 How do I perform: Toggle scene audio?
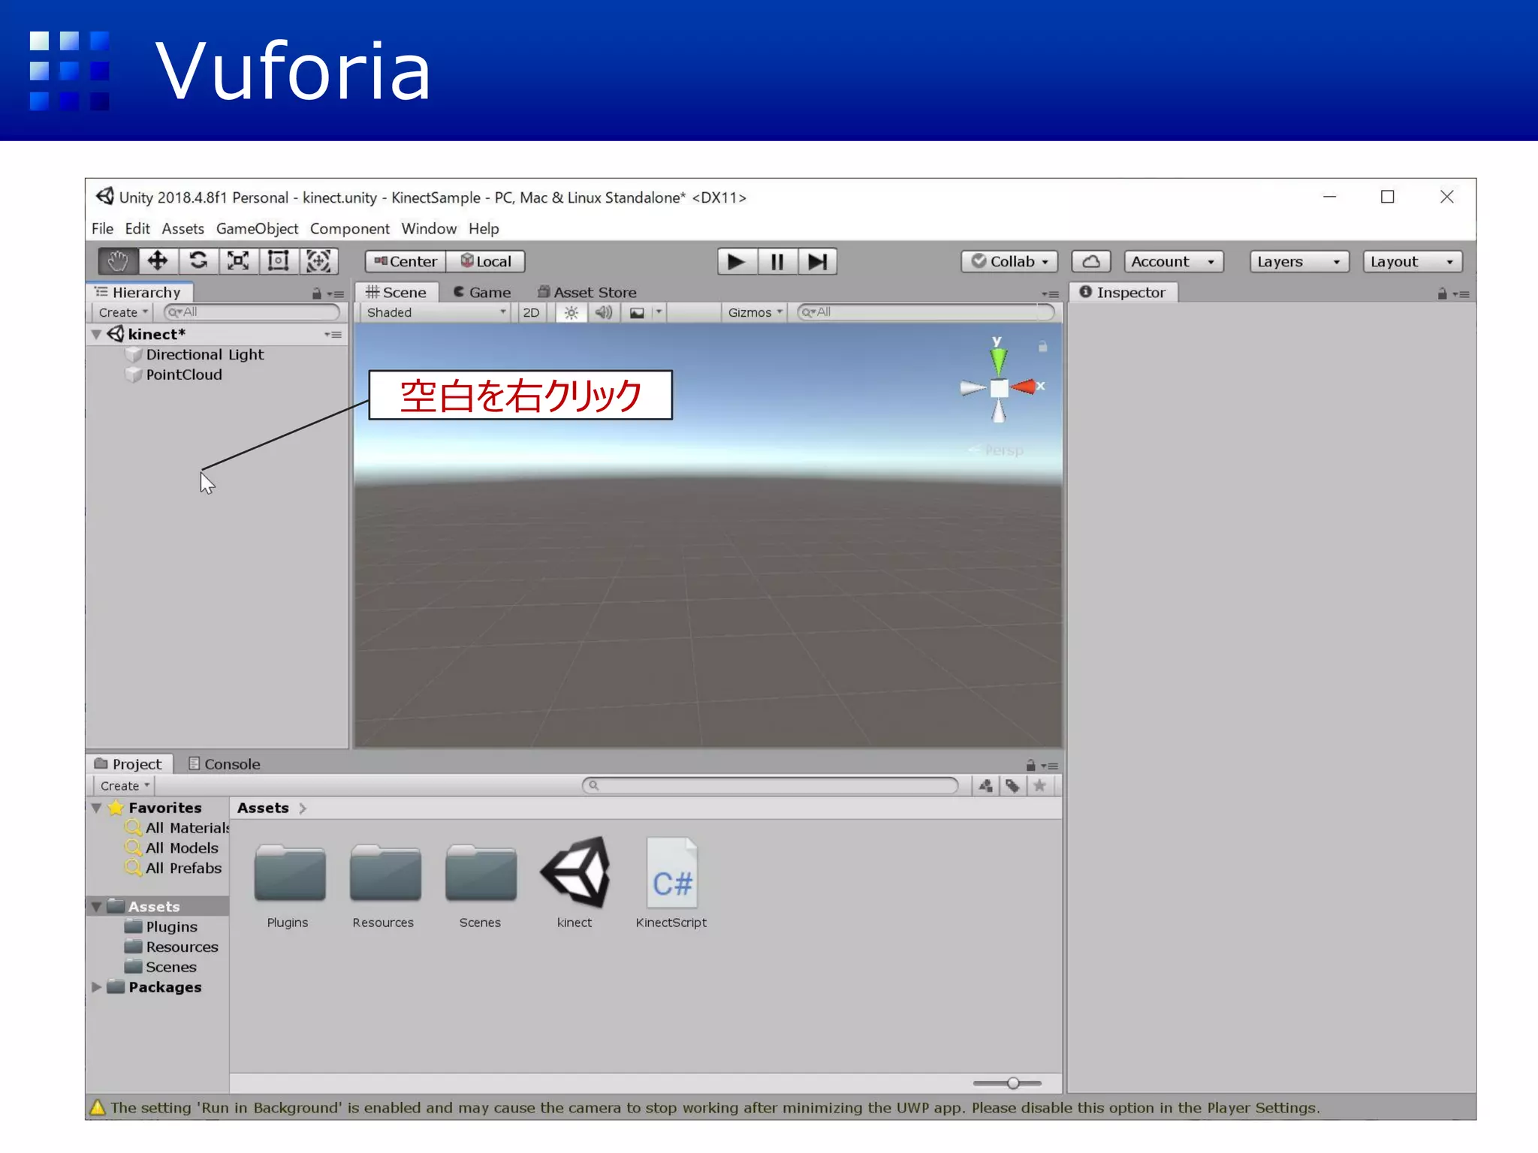[604, 313]
